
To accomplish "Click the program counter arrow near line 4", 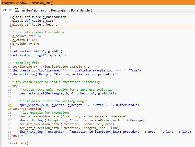I will tap(11, 26).
